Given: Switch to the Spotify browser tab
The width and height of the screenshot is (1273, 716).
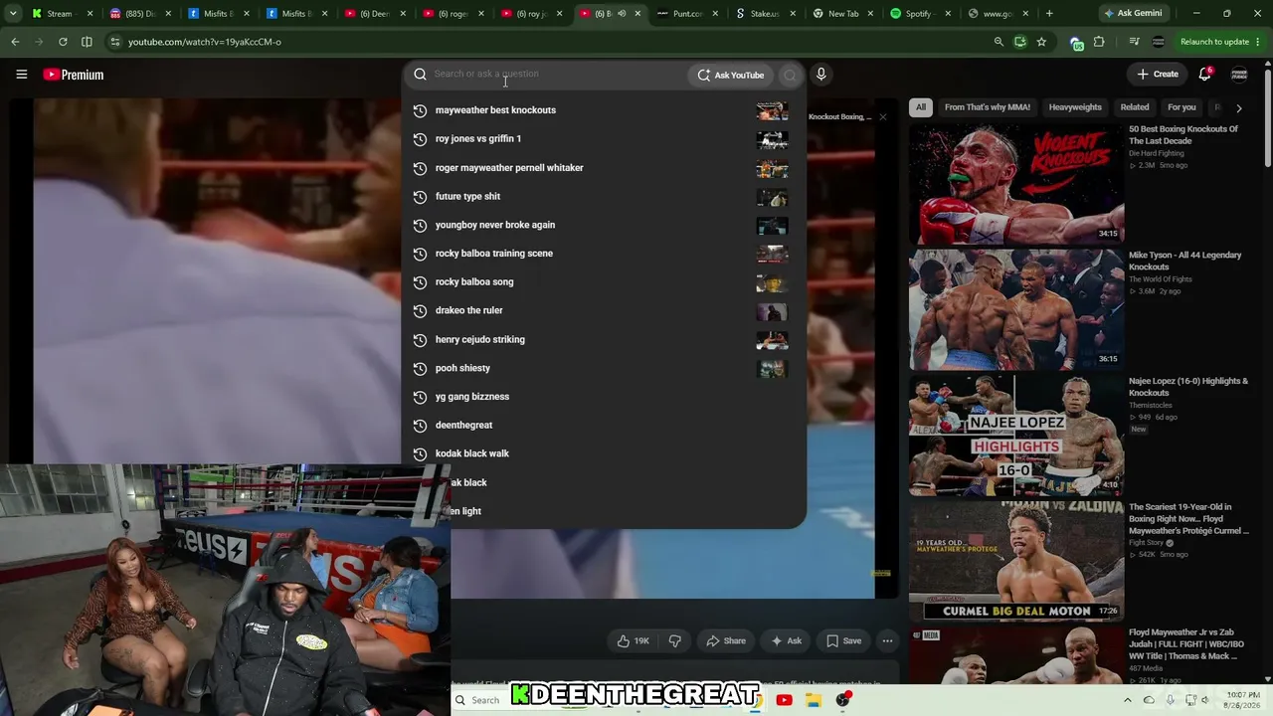Looking at the screenshot, I should [919, 14].
